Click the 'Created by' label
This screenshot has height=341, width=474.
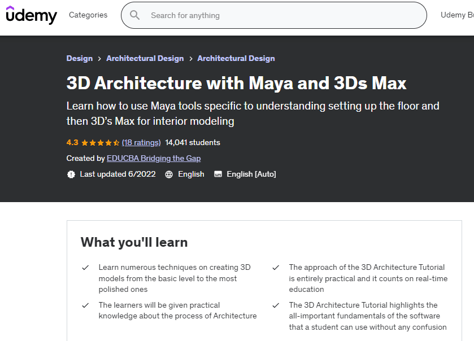85,158
